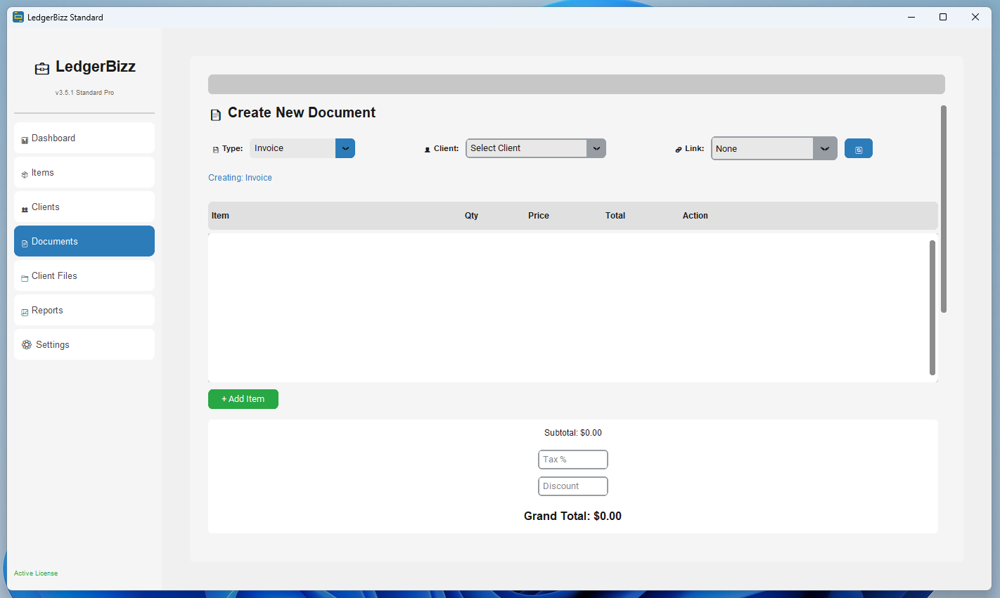Click the Grand Total: $0.00 text
The image size is (1000, 598).
[x=572, y=516]
